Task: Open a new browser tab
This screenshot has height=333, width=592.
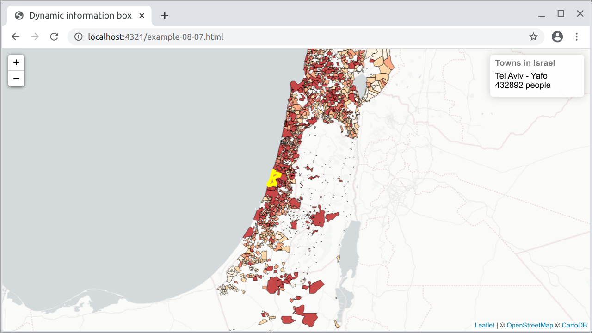Action: 165,16
